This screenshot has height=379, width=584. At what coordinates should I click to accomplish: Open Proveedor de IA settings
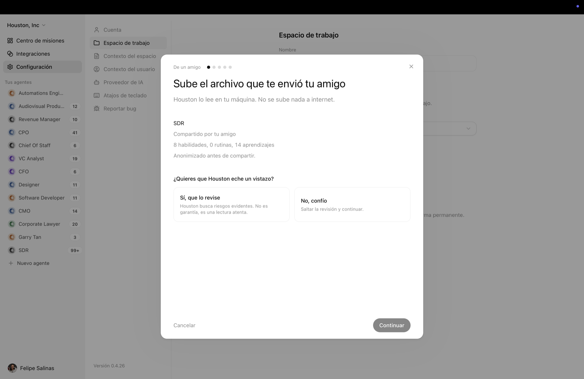pyautogui.click(x=128, y=82)
